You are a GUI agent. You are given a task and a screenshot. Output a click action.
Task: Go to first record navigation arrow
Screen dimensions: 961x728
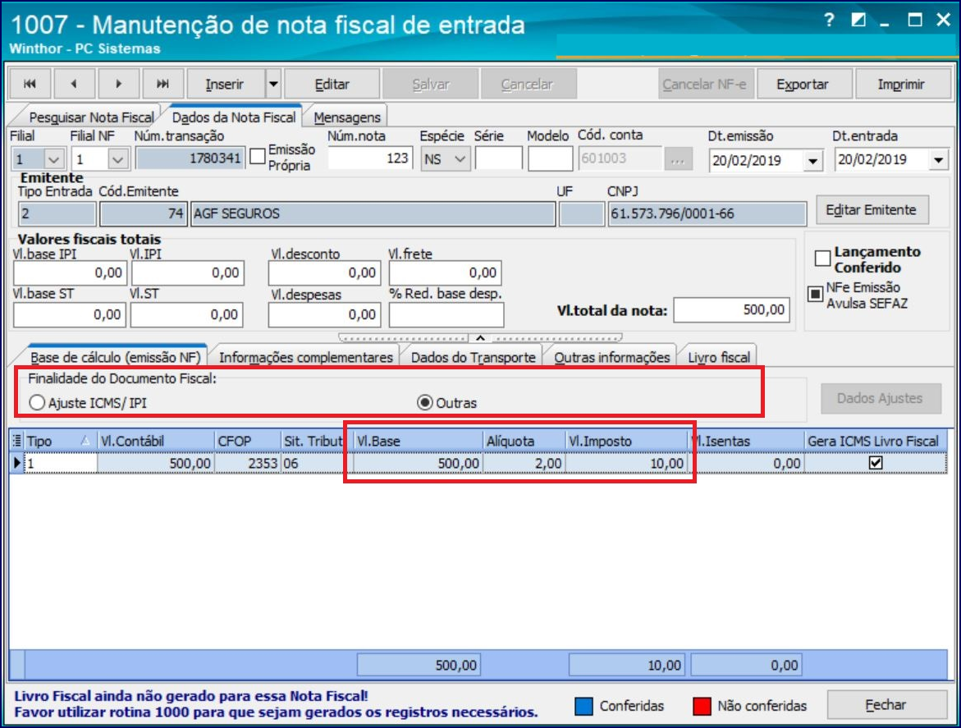click(x=30, y=84)
